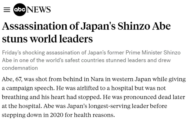Click the word 'longest-serving' in the paragraph
The width and height of the screenshot is (190, 121).
tap(109, 106)
